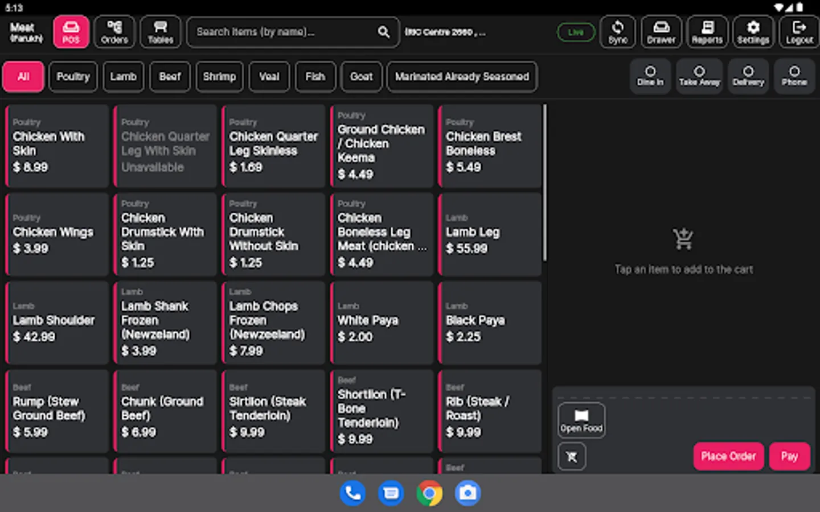The width and height of the screenshot is (820, 512).
Task: Add Chicken Drumstick With Skin
Action: point(165,234)
